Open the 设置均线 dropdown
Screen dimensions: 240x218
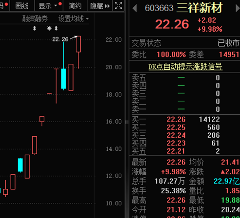(74, 18)
